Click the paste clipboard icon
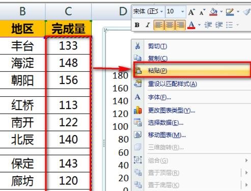Image resolution: width=251 pixels, height=191 pixels. (138, 70)
